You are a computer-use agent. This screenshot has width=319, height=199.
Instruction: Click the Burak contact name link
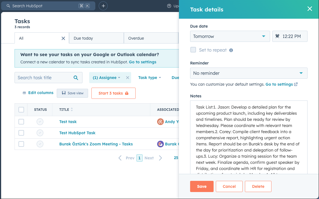(x=172, y=144)
